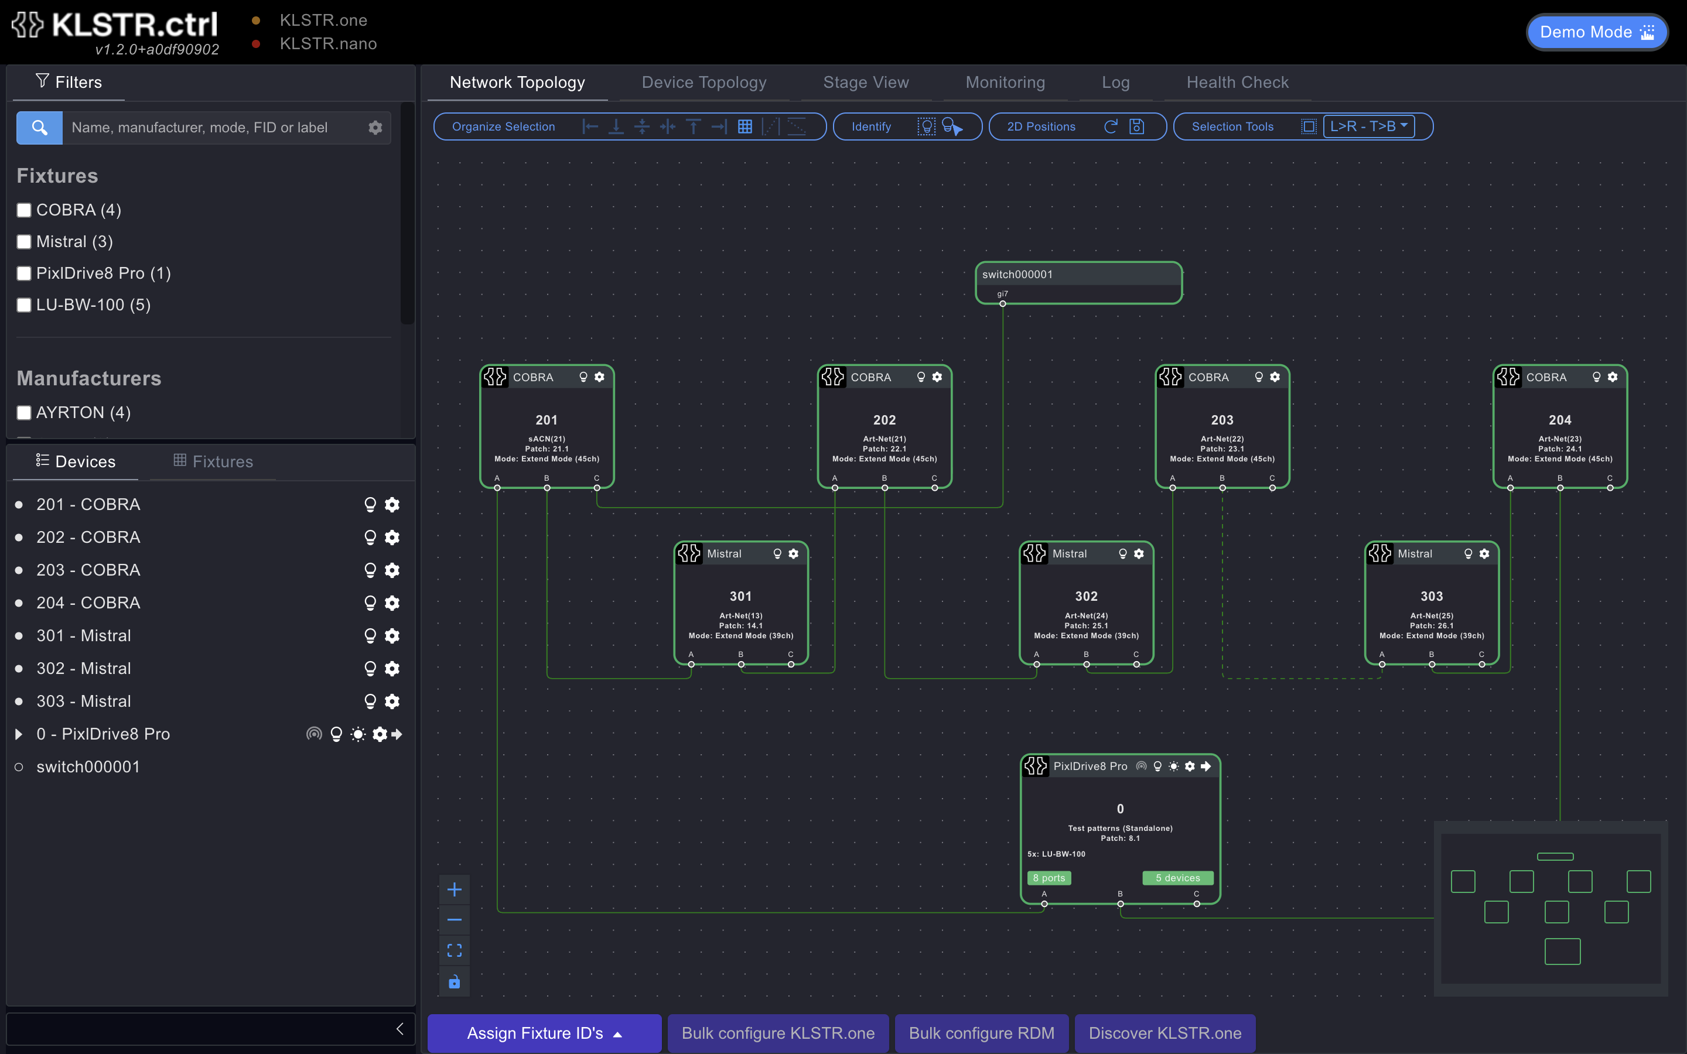Click the save 2D positions icon
This screenshot has width=1687, height=1054.
point(1137,126)
